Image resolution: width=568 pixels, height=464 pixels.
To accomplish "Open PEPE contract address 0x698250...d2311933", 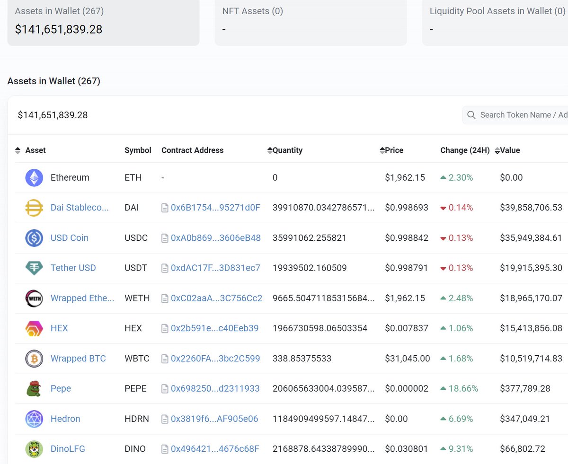I will (215, 389).
